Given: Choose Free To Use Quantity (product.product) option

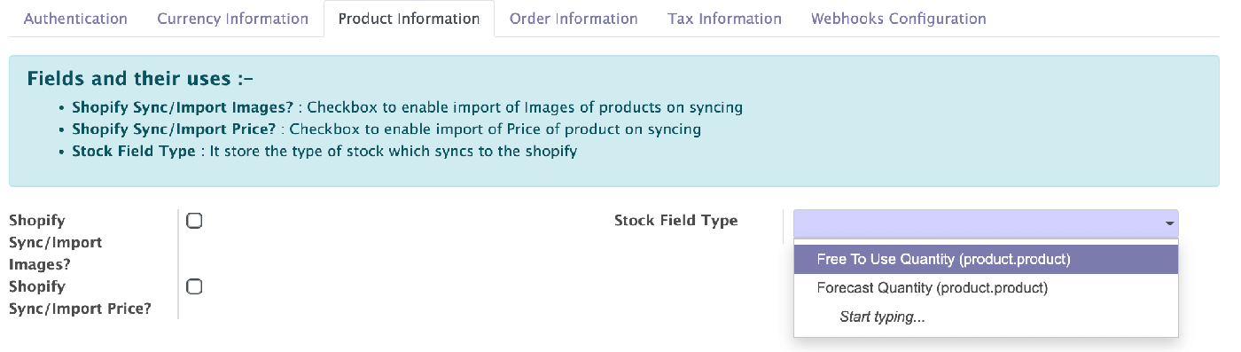Looking at the screenshot, I should [x=986, y=260].
